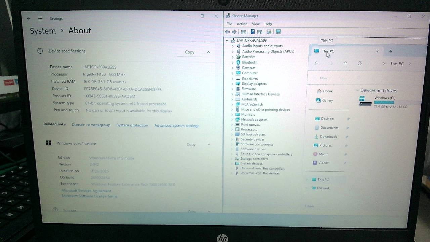Copy the Windows specifications

(191, 145)
